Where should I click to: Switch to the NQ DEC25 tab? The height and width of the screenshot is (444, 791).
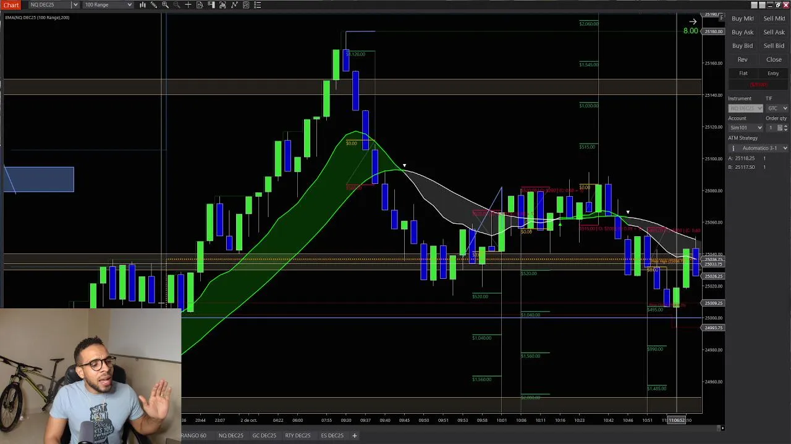click(231, 435)
